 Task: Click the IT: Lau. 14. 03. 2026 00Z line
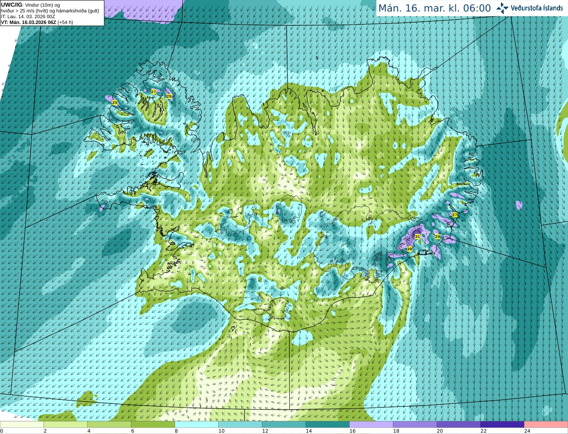(x=28, y=16)
